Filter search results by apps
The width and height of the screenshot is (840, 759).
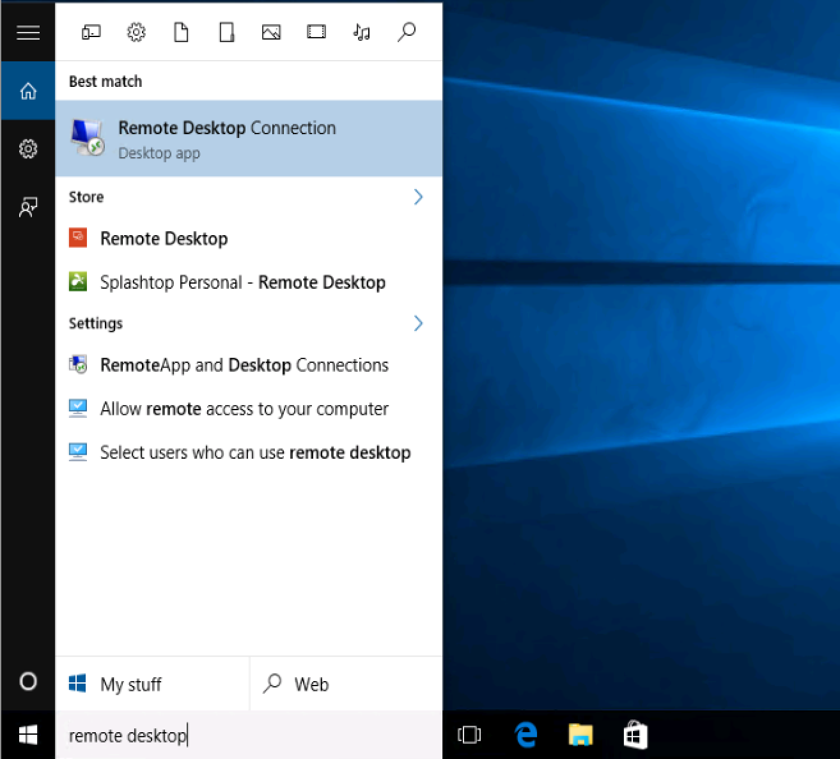click(91, 32)
